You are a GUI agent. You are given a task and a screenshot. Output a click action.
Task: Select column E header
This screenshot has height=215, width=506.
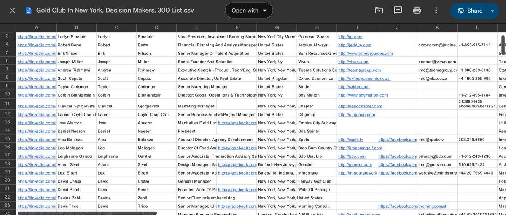(196, 28)
